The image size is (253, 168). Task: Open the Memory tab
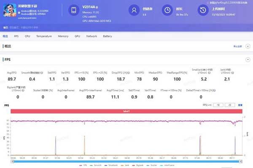[x=63, y=36]
